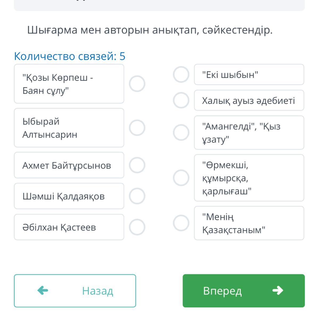This screenshot has width=319, height=319.
Task: Click the Ыбырай Алтынсарин card
Action: (x=69, y=128)
